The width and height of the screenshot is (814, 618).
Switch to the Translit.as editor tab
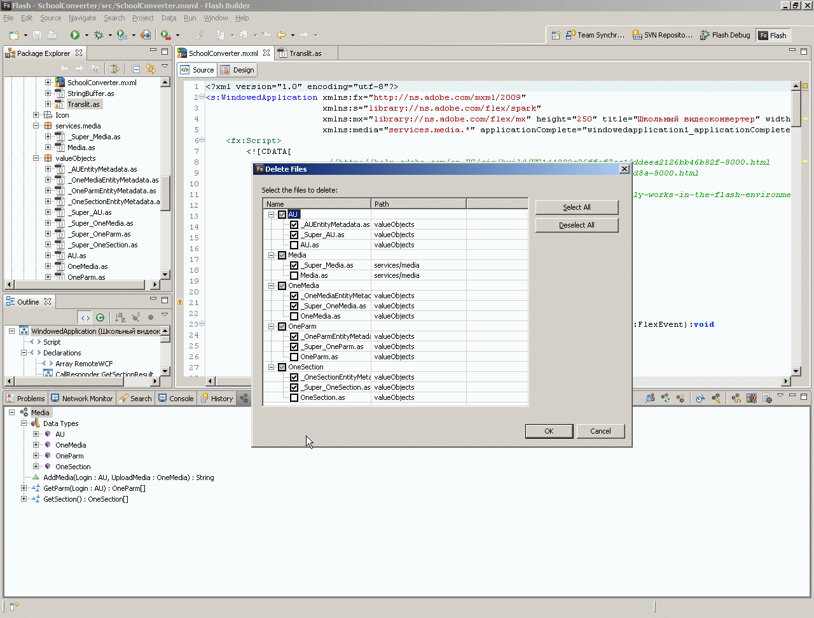click(305, 53)
